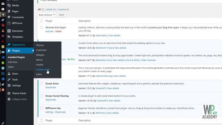Tick the select-all checkbox in table header

[x=41, y=21]
